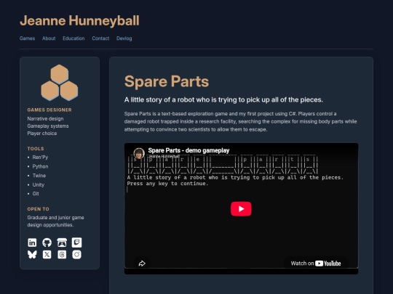Select the Python tool item

(x=40, y=166)
